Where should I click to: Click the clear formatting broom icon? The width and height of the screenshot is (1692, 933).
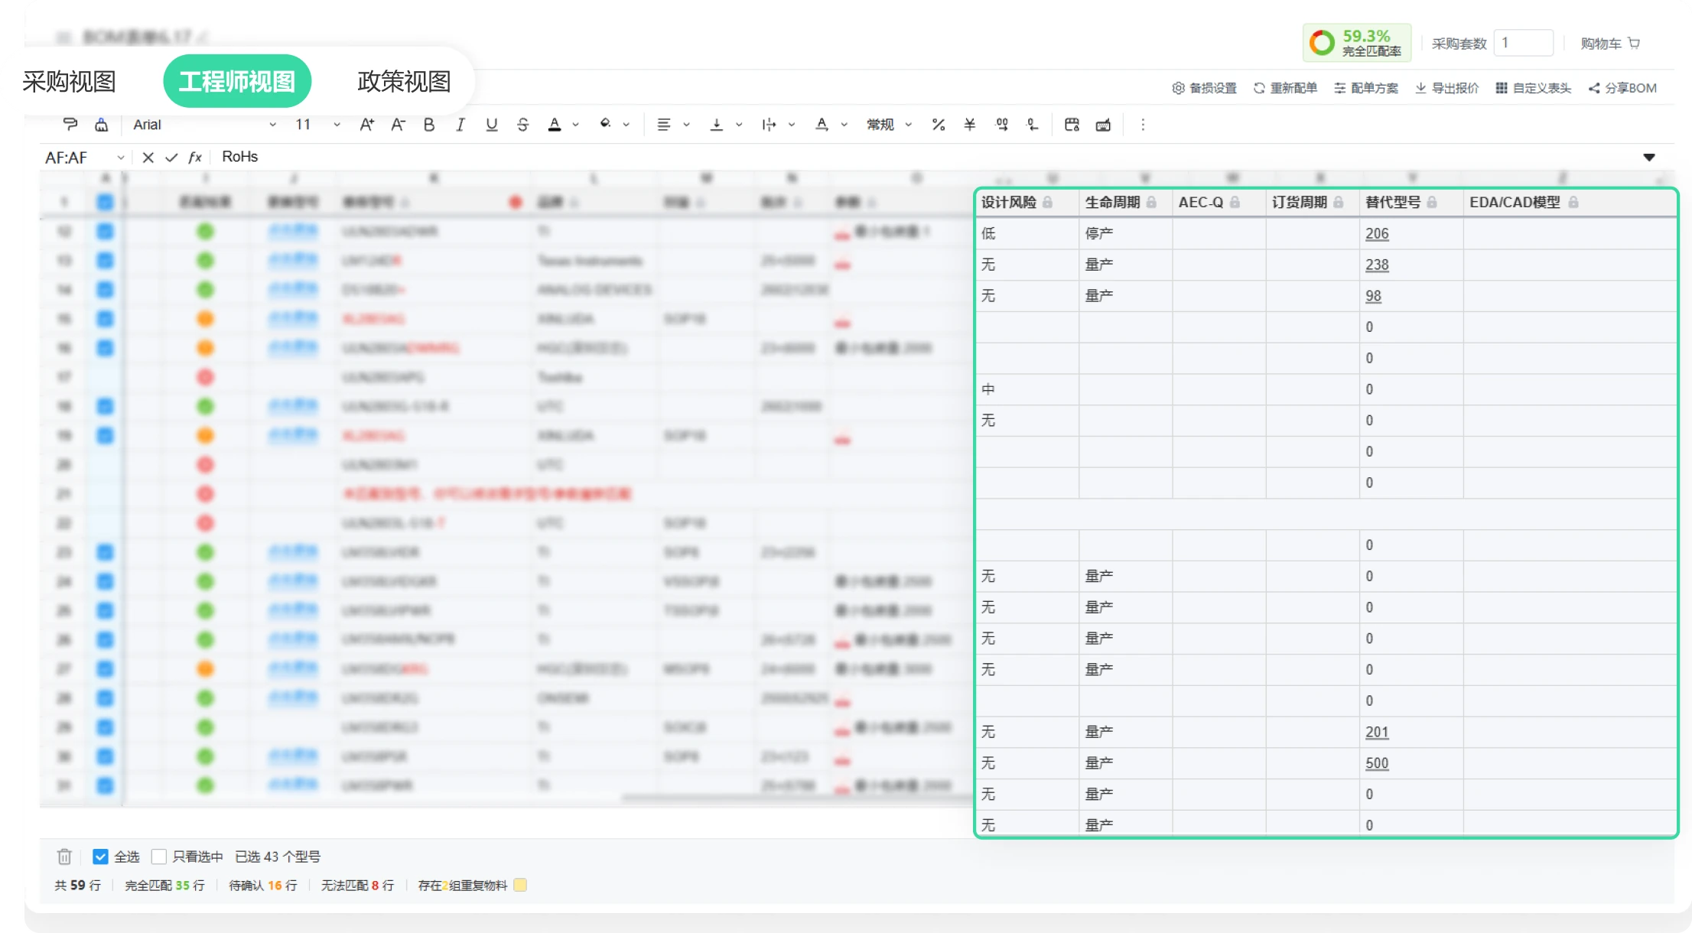pos(101,124)
